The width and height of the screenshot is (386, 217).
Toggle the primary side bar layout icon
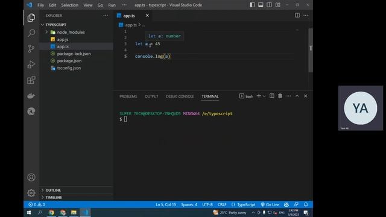point(252,5)
